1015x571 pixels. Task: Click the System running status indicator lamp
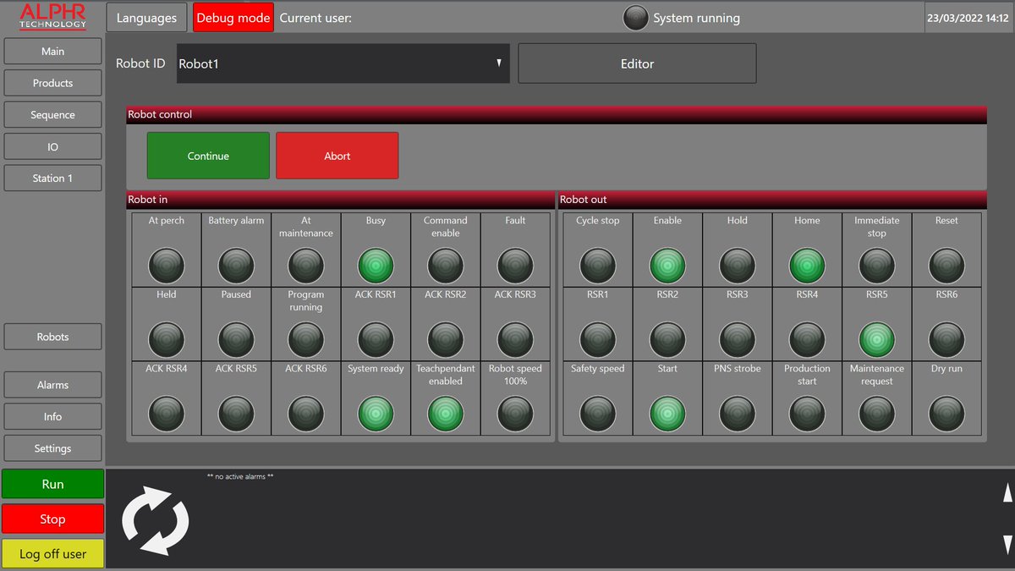point(635,18)
